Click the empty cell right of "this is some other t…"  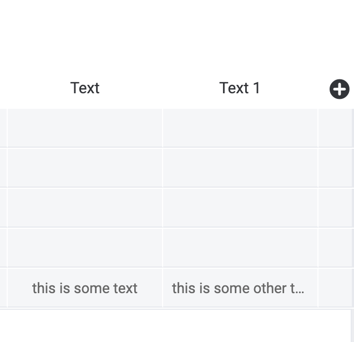335,288
